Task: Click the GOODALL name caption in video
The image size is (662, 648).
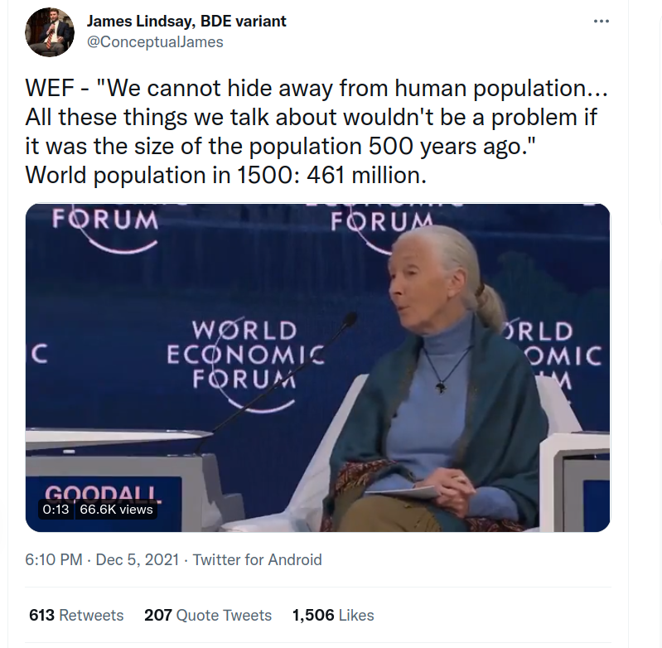Action: click(x=104, y=492)
